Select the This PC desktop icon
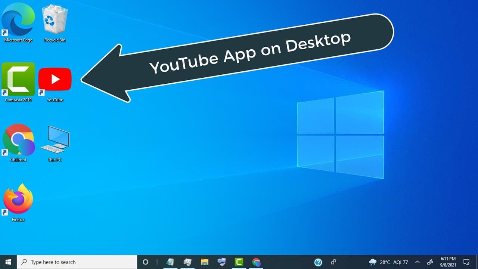Image resolution: width=478 pixels, height=269 pixels. tap(55, 143)
